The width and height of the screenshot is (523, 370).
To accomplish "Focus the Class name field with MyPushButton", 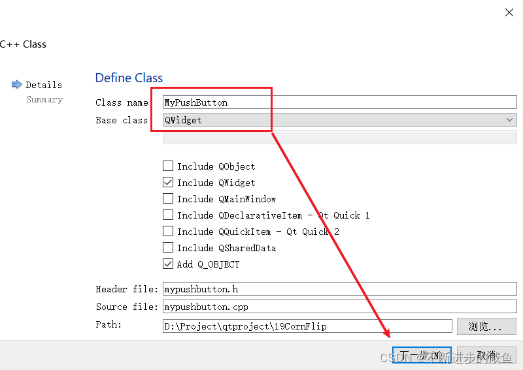I will click(x=339, y=102).
